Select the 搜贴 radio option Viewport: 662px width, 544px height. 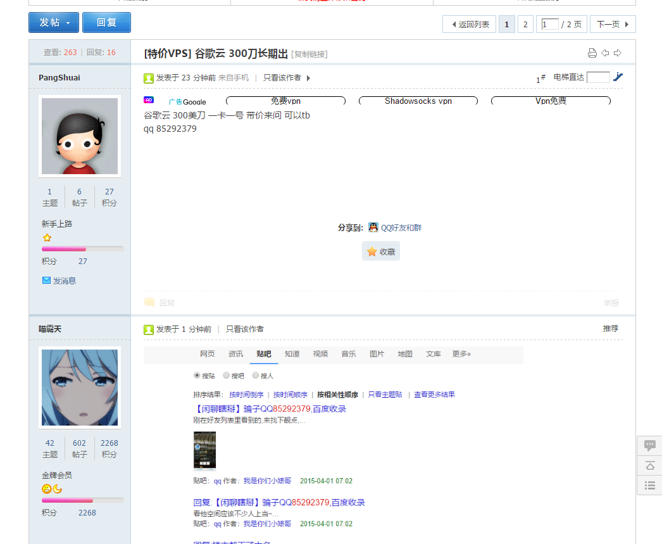[x=197, y=375]
